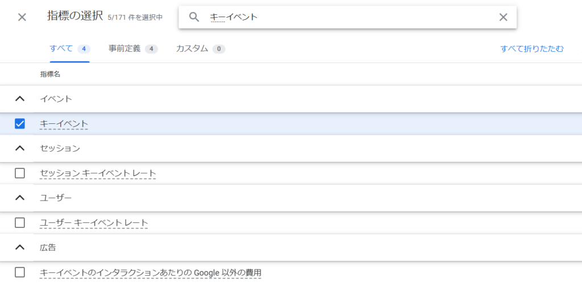Check the セッション キーイベント レート checkbox
This screenshot has width=582, height=299.
click(20, 173)
